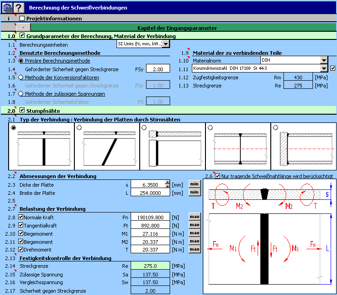
Task: Open the calculation gear icon
Action: click(7, 8)
